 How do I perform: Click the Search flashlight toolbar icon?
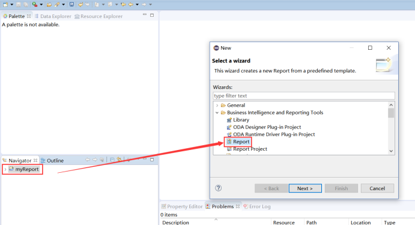tap(56, 4)
